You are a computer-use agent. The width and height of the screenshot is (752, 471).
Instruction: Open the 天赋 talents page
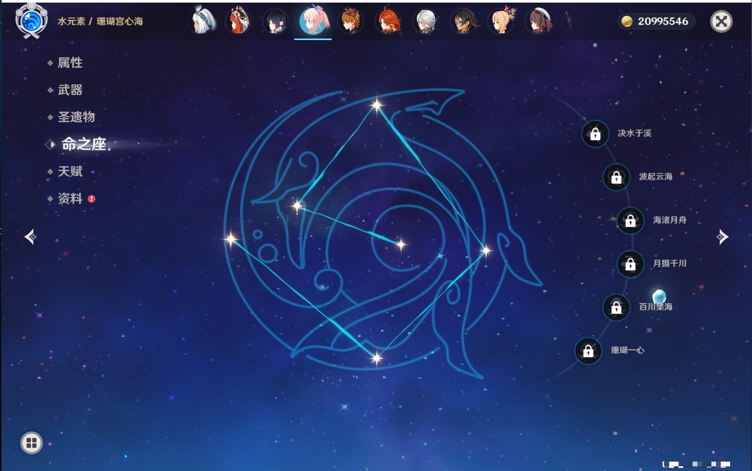tap(70, 172)
